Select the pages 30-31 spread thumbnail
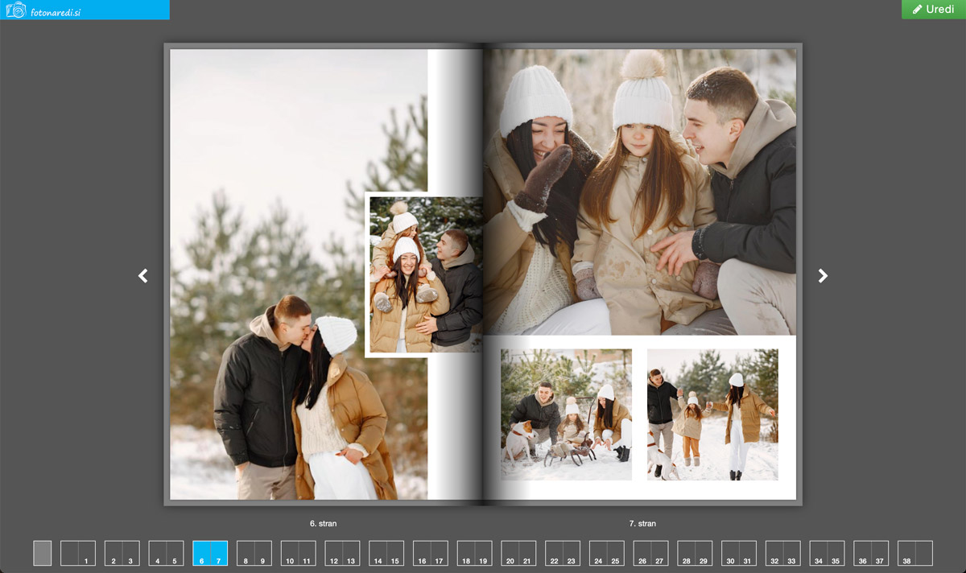 tap(738, 553)
